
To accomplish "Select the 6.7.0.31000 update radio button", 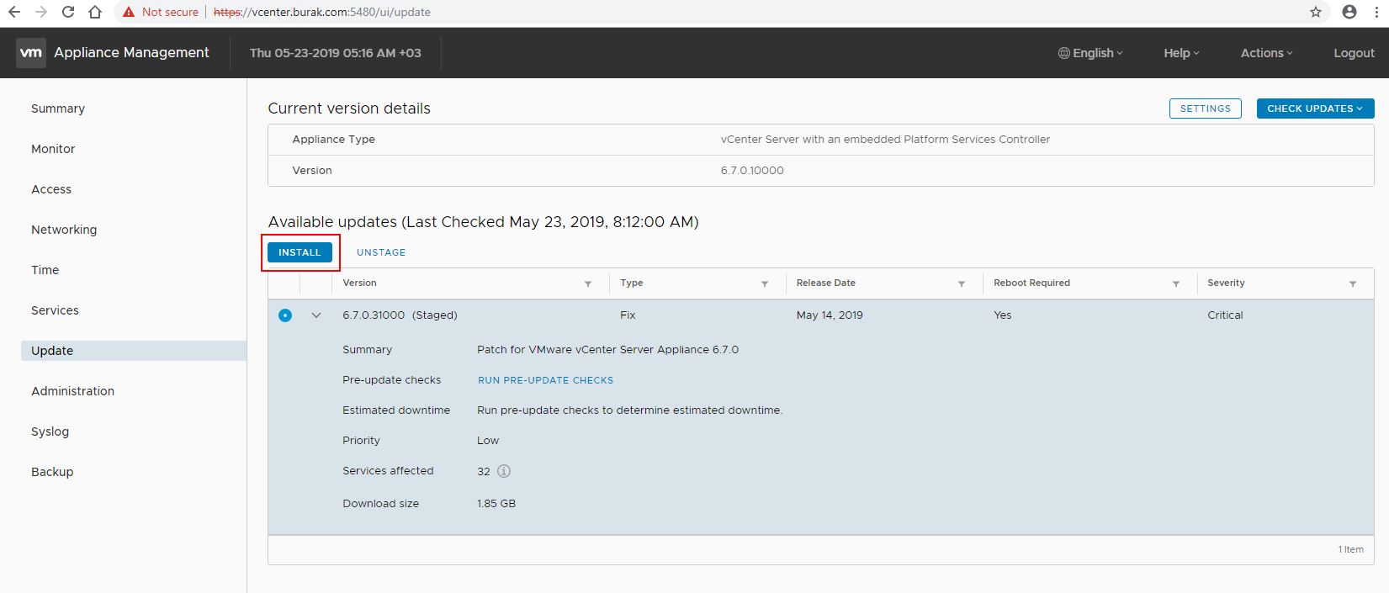I will pos(285,315).
